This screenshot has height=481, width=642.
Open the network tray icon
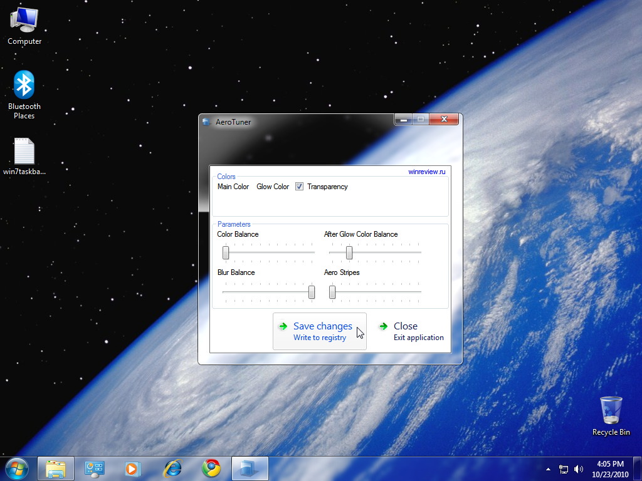coord(564,469)
